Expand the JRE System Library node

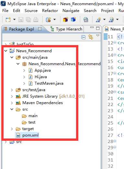tap(12, 96)
